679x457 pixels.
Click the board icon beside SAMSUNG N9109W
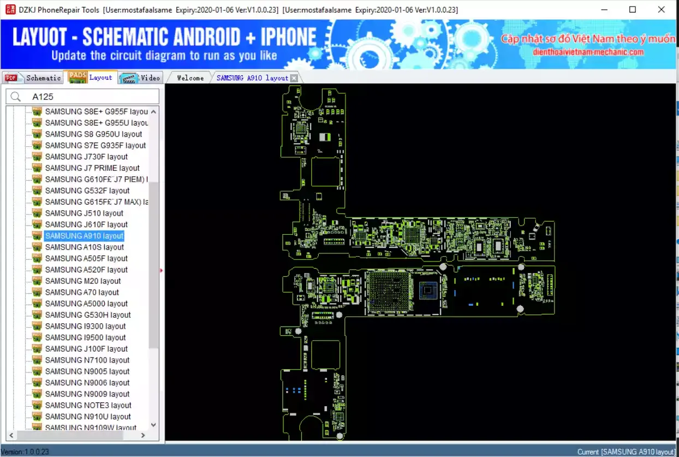pyautogui.click(x=37, y=428)
